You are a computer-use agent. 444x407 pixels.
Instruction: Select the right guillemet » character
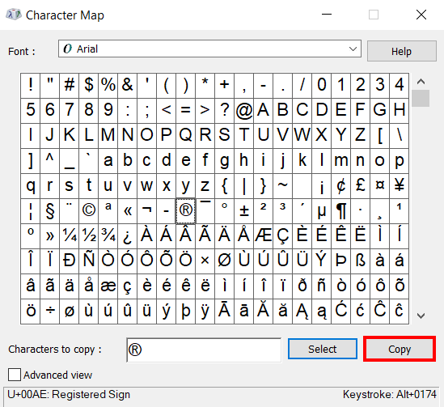click(x=50, y=236)
